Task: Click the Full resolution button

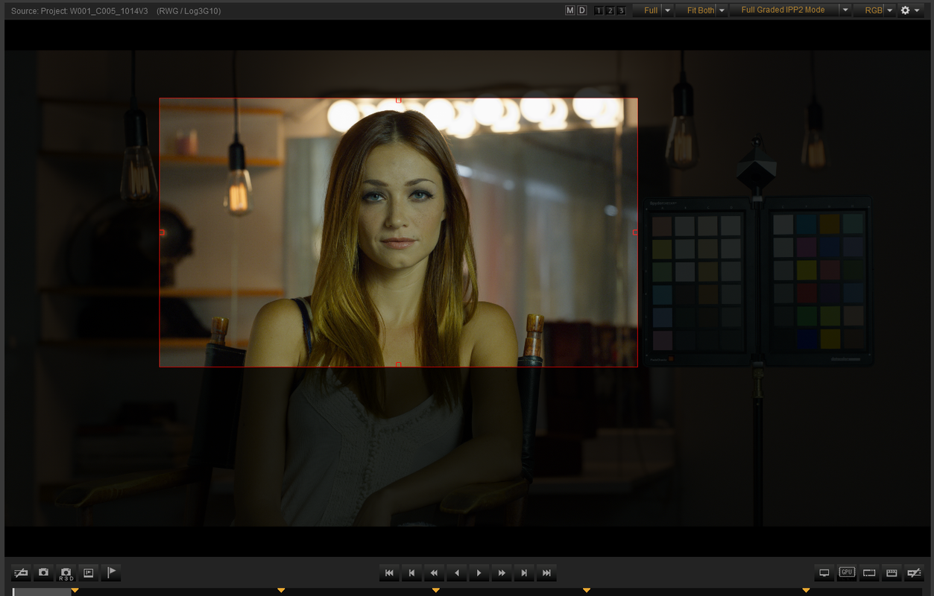Action: [x=647, y=10]
